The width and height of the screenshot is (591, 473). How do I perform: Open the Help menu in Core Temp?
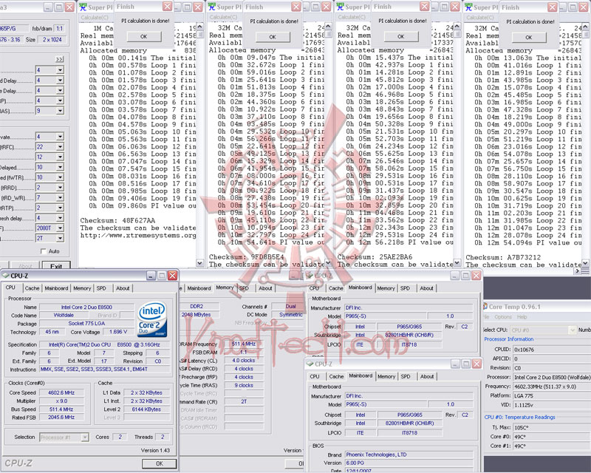pyautogui.click(x=522, y=317)
